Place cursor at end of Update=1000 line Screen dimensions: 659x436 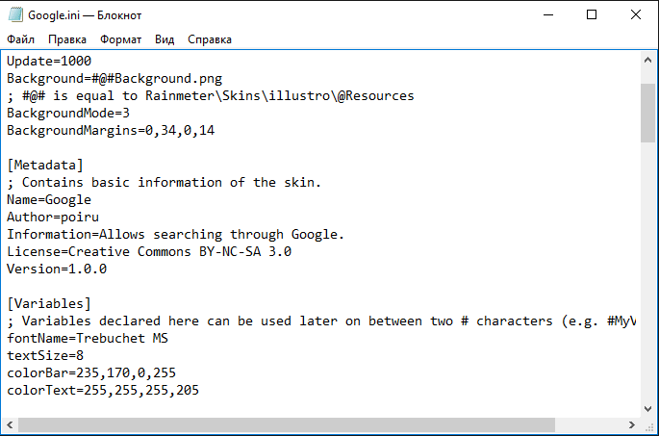(x=91, y=62)
